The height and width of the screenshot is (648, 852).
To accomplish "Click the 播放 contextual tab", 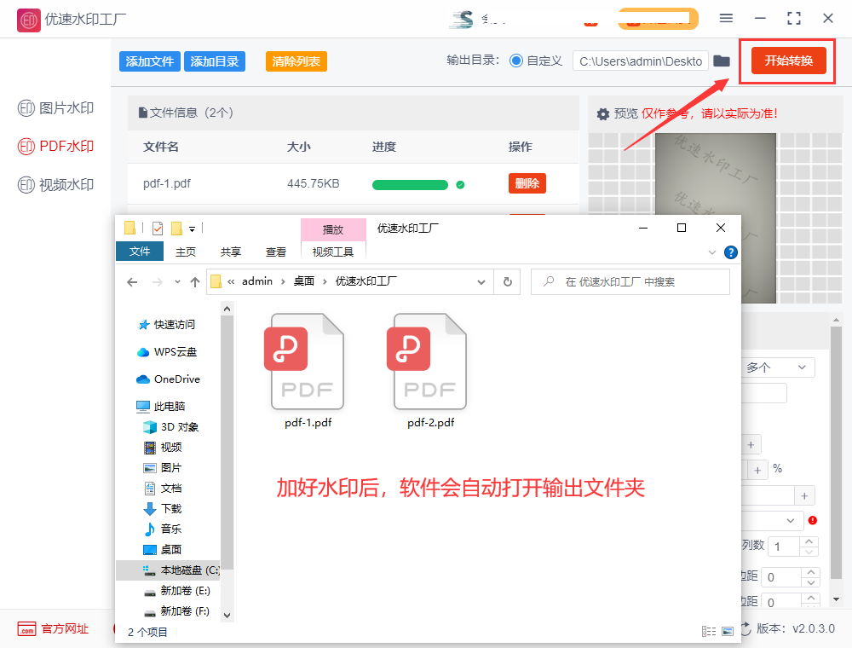I will 333,229.
